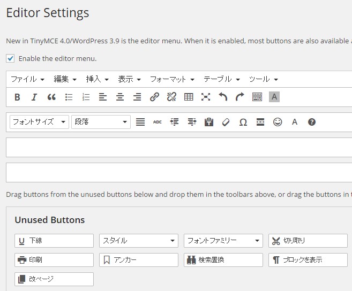Click the Paste as text clipboard icon
Viewport: 352px width, 291px height.
(x=209, y=122)
